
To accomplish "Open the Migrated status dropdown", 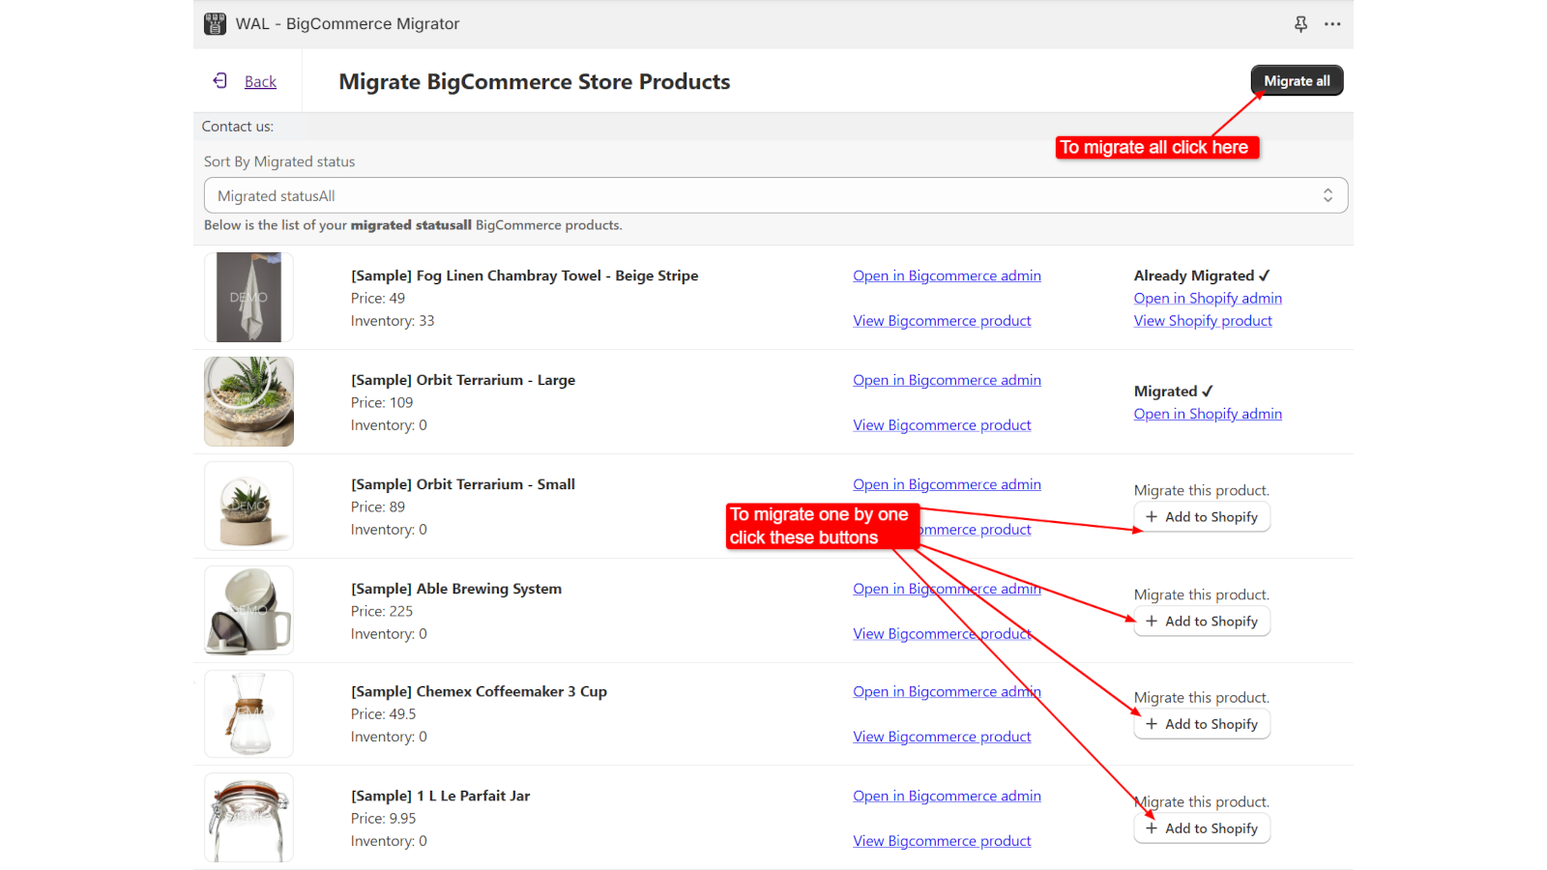I will point(773,194).
